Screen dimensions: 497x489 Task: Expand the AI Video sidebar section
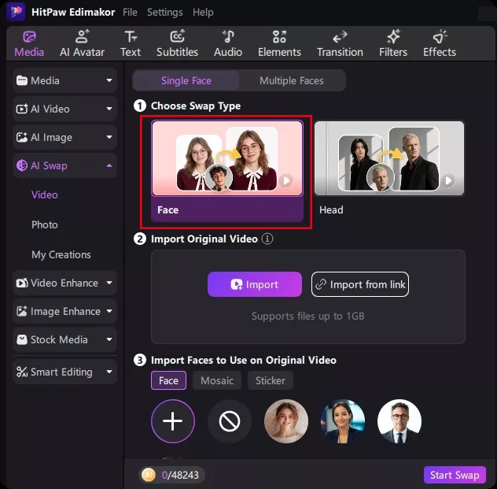click(64, 109)
